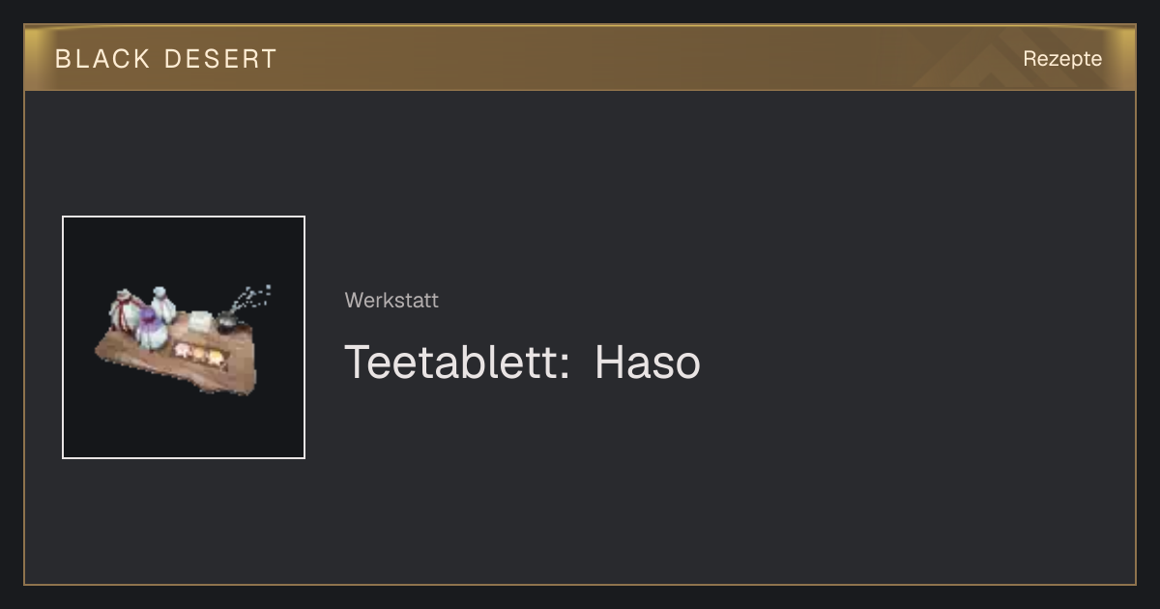Click the BLACK DESERT logo text
The height and width of the screenshot is (609, 1160).
[166, 59]
